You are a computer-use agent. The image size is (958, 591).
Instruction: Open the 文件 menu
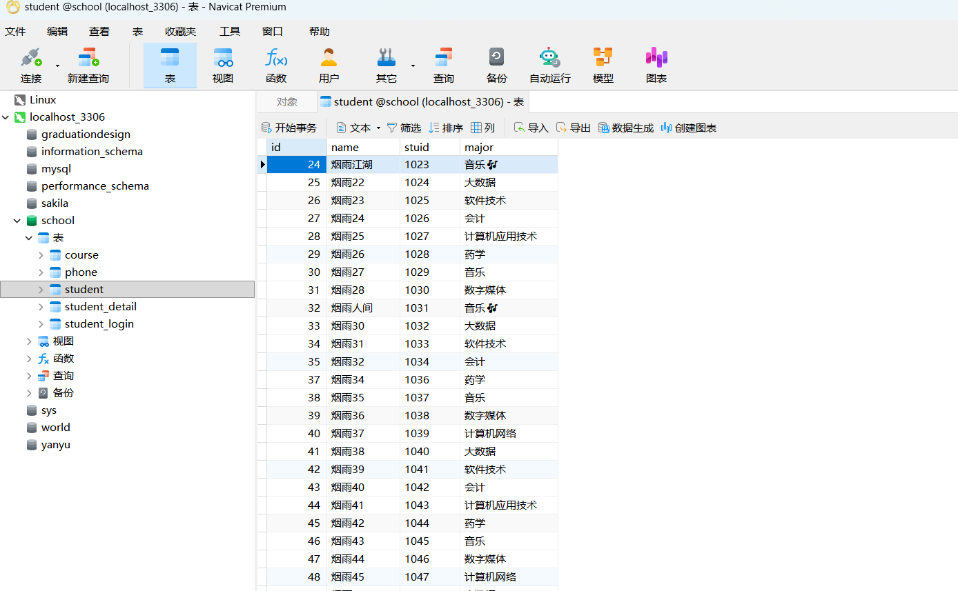tap(15, 31)
